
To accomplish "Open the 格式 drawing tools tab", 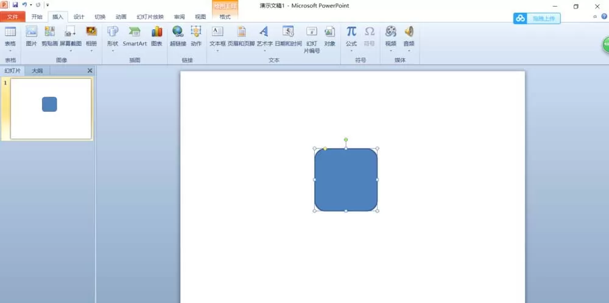I will point(225,16).
